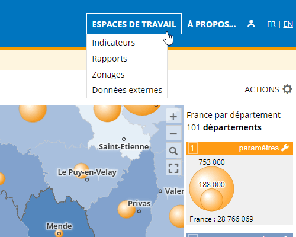
Task: Click the orange bubble at Privas
Action: tap(127, 209)
